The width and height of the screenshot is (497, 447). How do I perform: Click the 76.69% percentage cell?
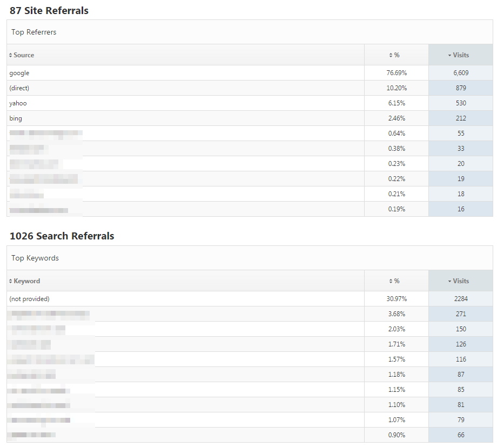coord(397,73)
